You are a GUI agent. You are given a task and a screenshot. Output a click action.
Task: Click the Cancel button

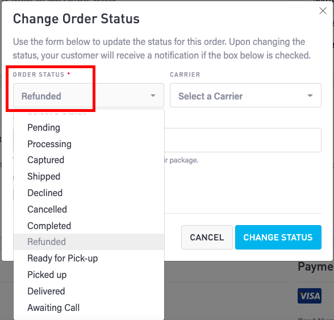point(207,237)
